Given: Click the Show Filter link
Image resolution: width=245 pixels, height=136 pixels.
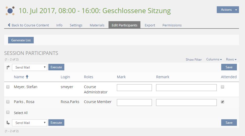Looking at the screenshot, I should tap(194, 60).
